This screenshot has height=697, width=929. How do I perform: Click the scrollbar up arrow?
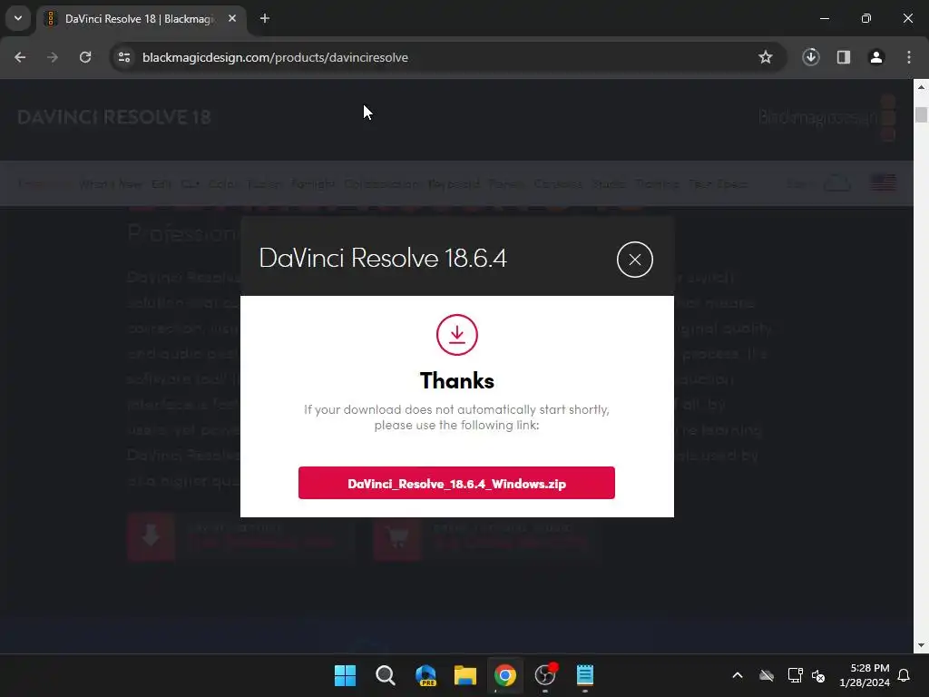tap(921, 87)
